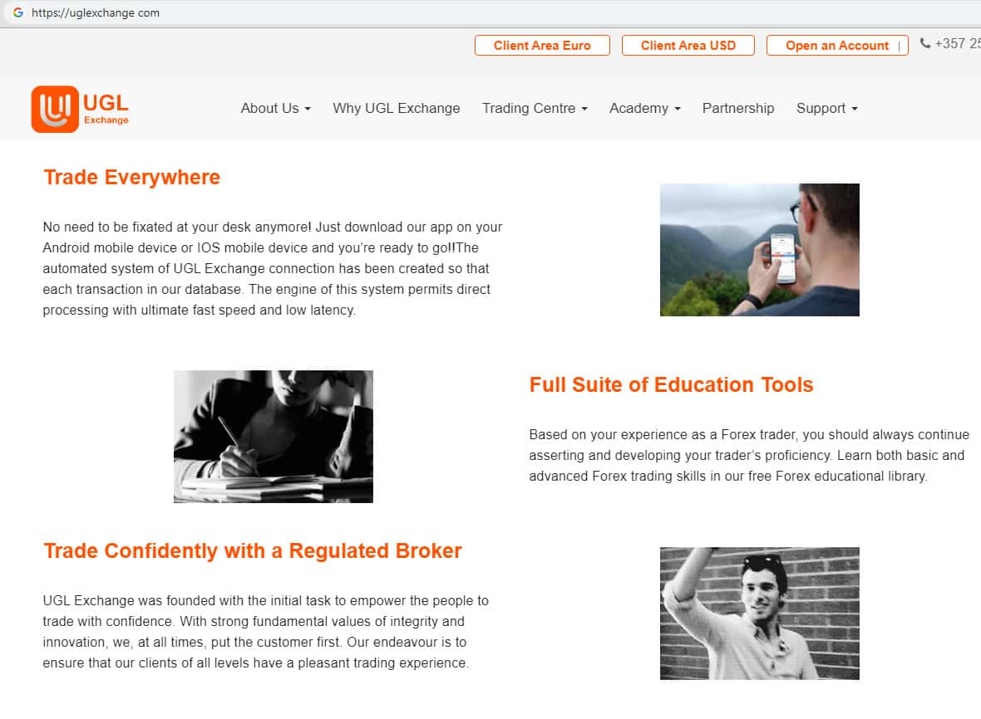This screenshot has height=719, width=981.
Task: Expand the Support dropdown menu
Action: [x=826, y=108]
